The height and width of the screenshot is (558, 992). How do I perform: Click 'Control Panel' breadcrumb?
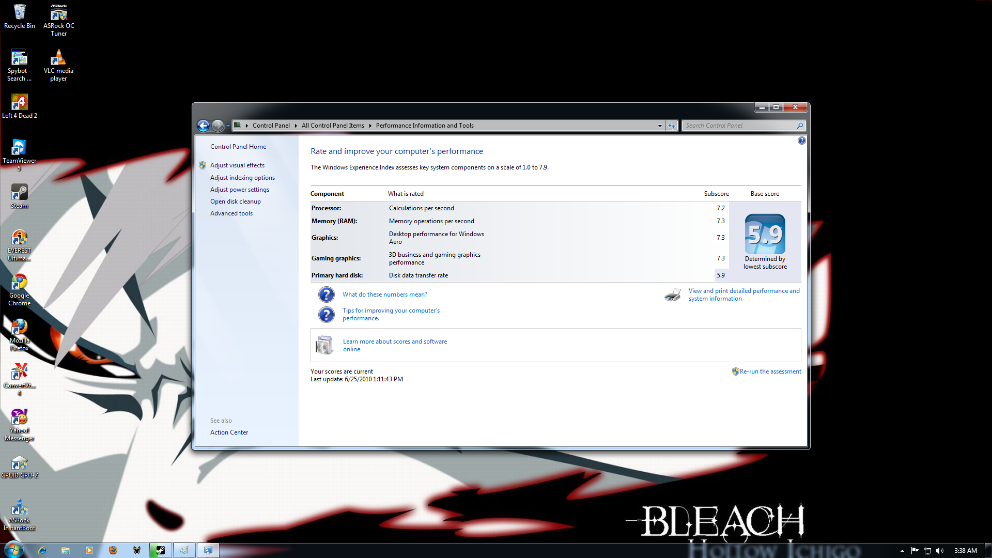pos(271,126)
